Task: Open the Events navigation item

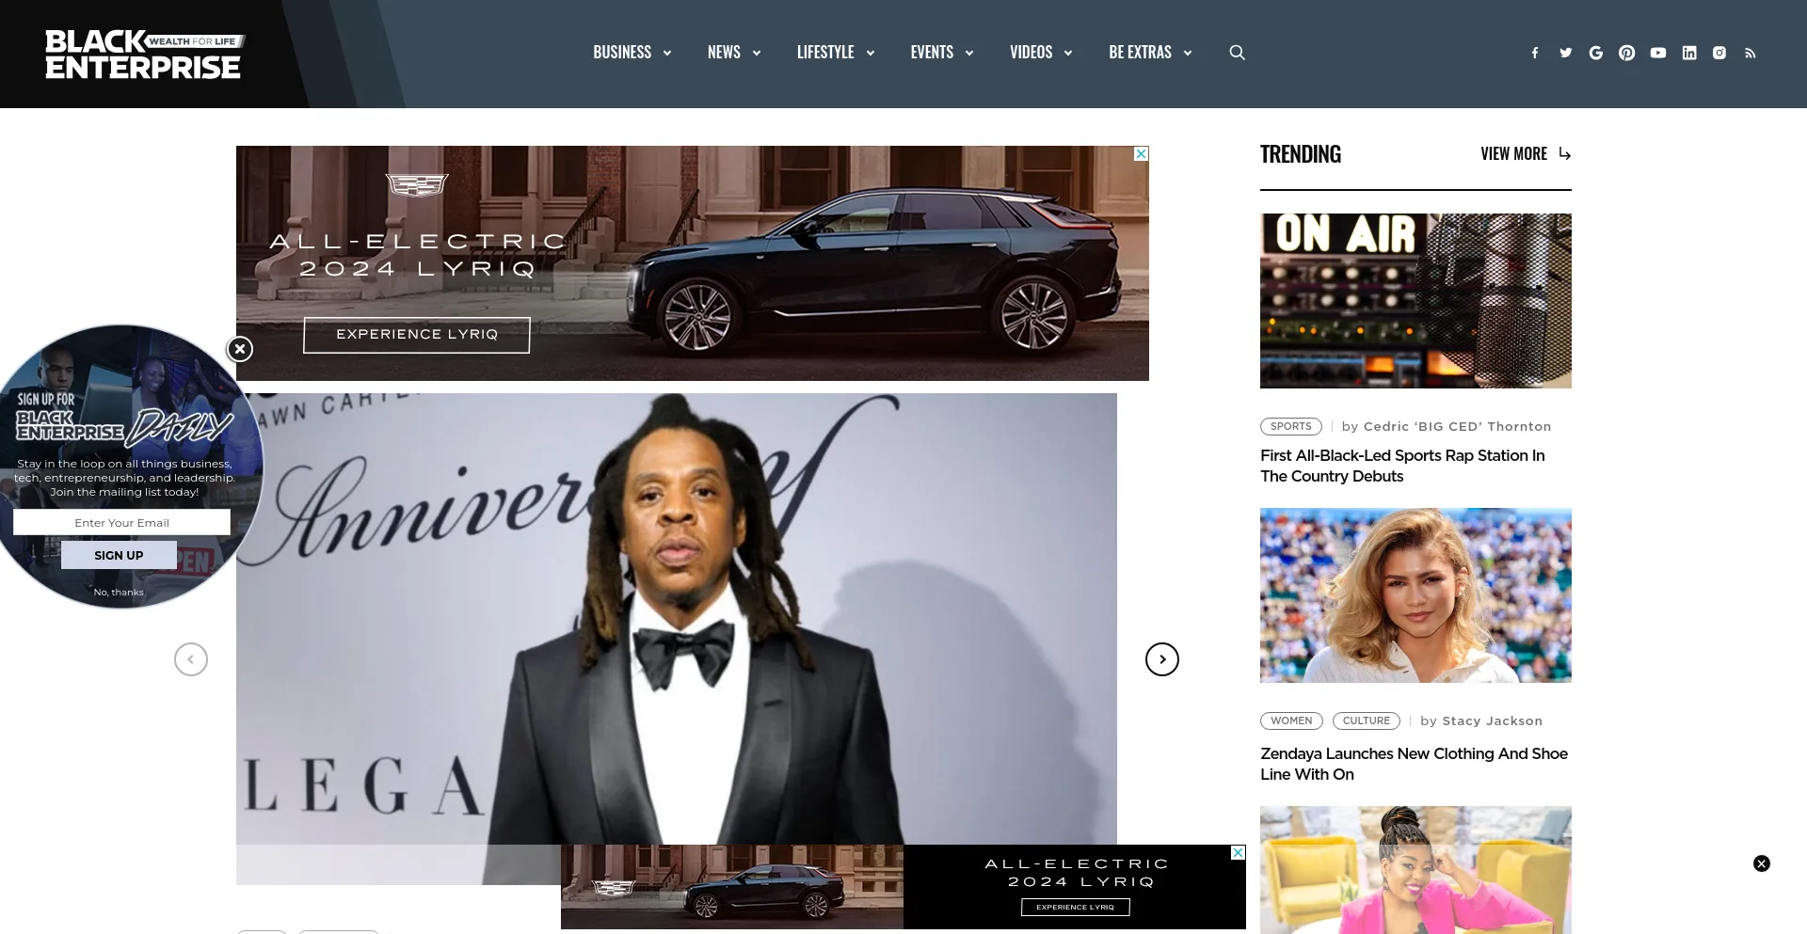Action: pyautogui.click(x=932, y=53)
